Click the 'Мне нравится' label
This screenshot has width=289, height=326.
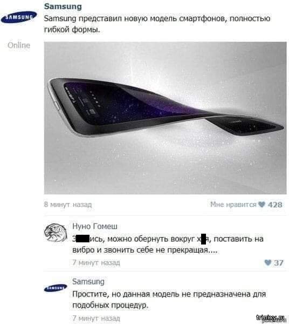pyautogui.click(x=233, y=205)
